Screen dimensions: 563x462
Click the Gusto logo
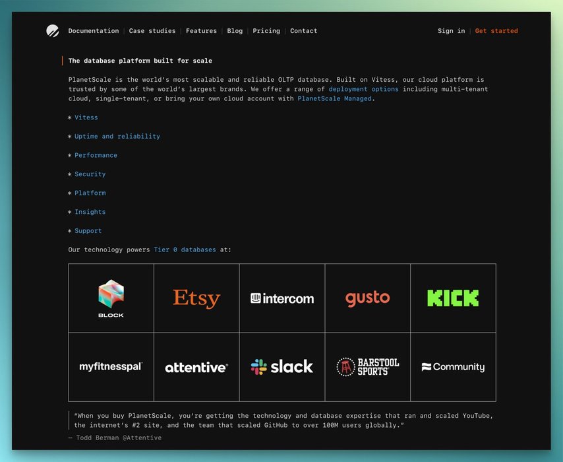tap(367, 298)
